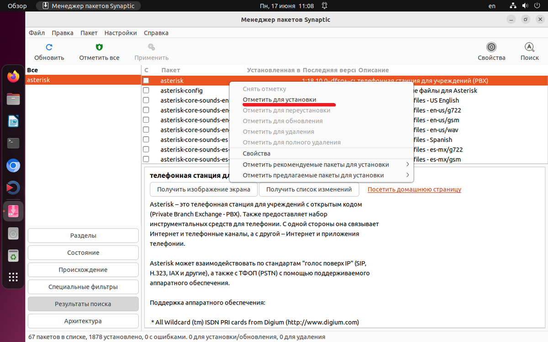Sort by 'Установленная версия' column header
This screenshot has width=548, height=342.
pos(274,70)
